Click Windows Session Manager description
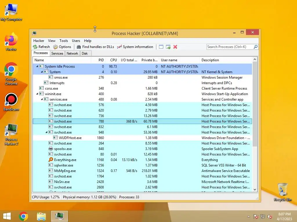The image size is (297, 222). pos(222,77)
